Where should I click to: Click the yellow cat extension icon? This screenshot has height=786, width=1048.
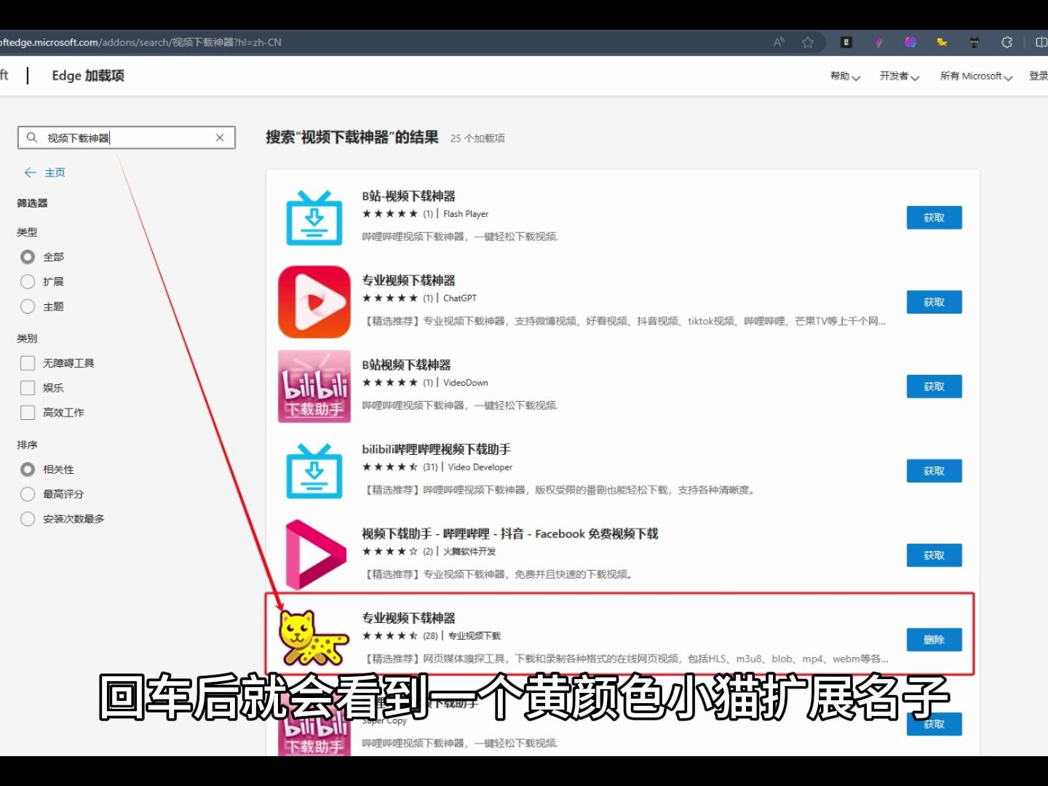[x=313, y=638]
